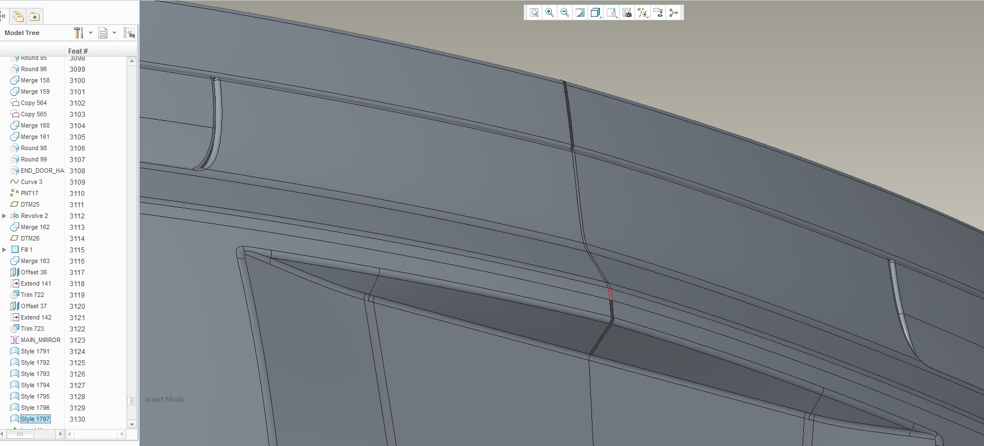Click the Feat # column header
The width and height of the screenshot is (984, 446).
click(x=78, y=51)
